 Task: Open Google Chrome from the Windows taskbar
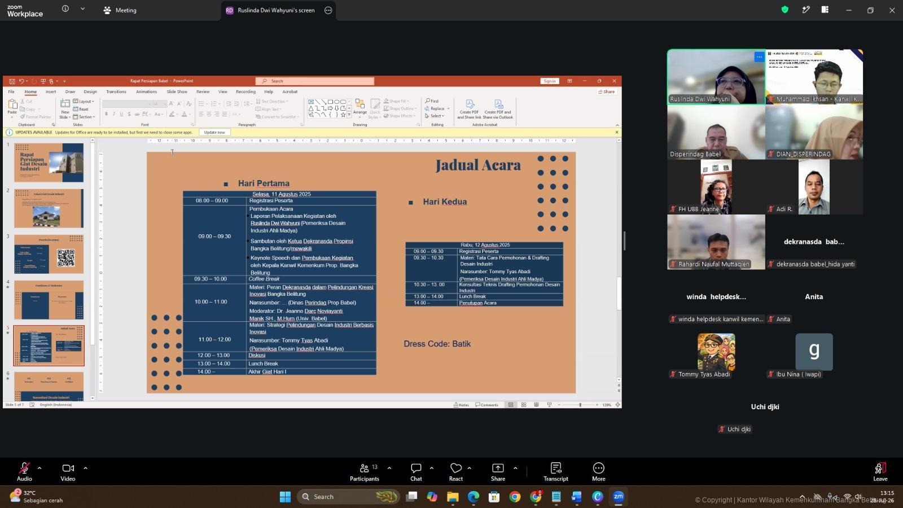pos(515,497)
